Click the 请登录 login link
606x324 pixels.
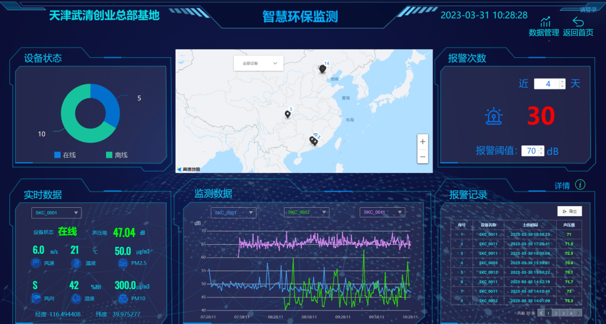coord(588,10)
